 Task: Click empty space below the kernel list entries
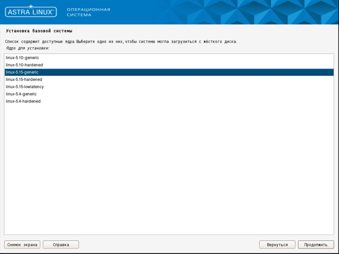pyautogui.click(x=169, y=171)
